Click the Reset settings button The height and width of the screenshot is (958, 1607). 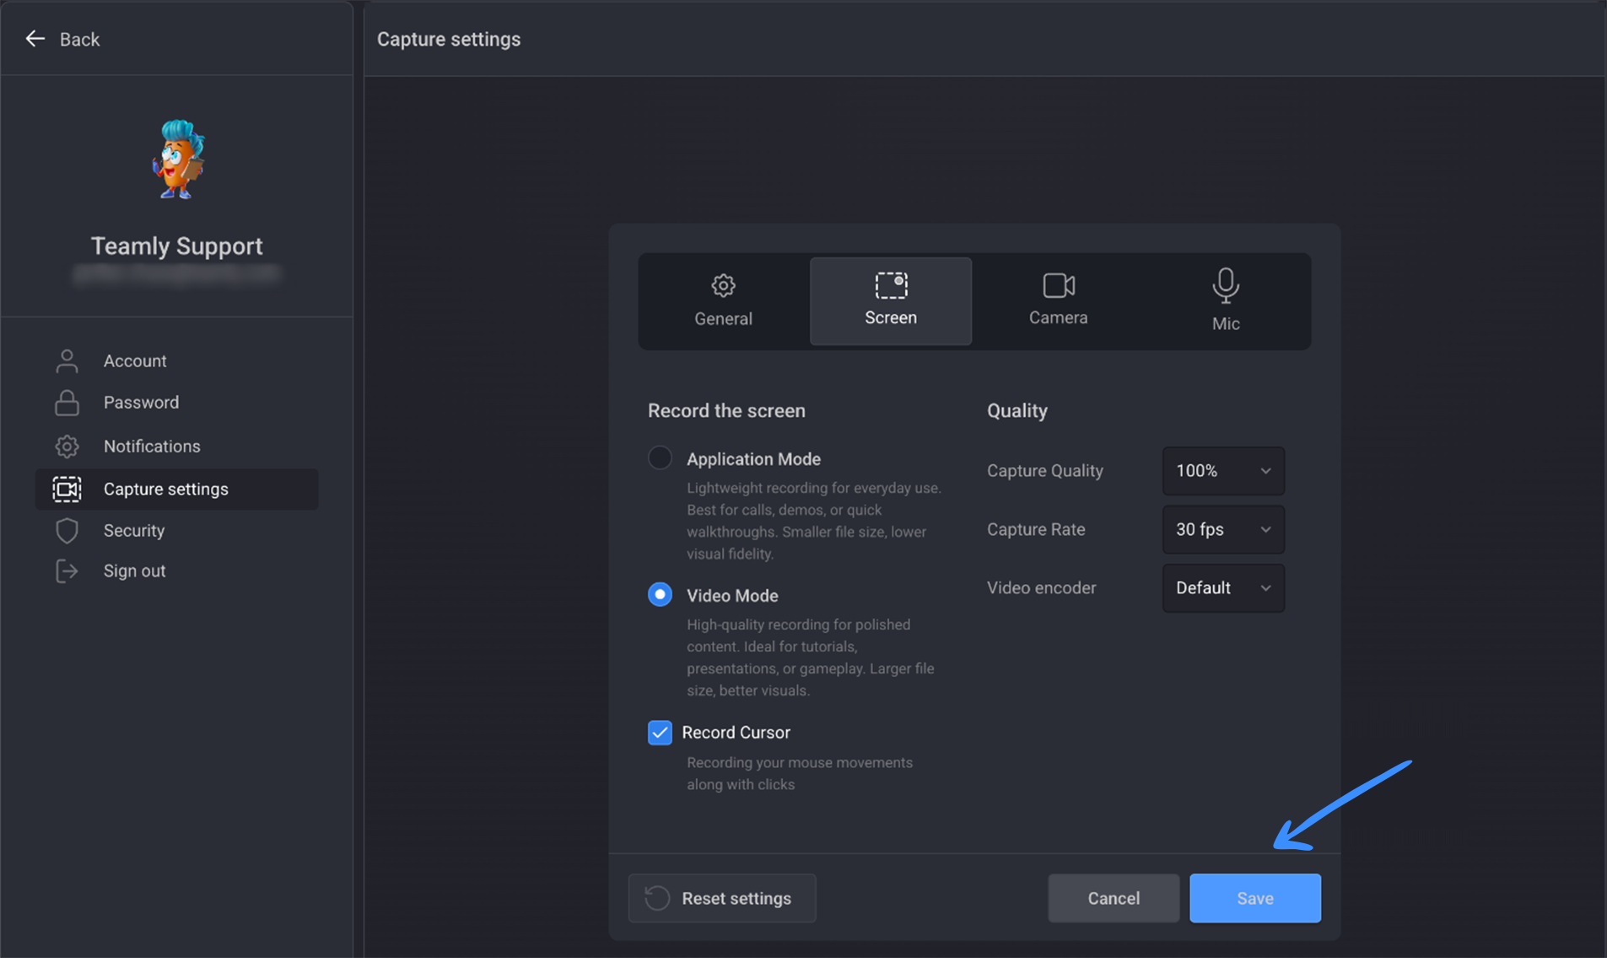click(x=722, y=898)
